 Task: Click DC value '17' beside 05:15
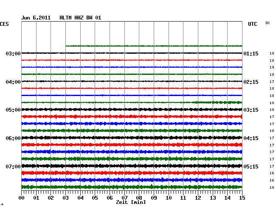click(272, 166)
